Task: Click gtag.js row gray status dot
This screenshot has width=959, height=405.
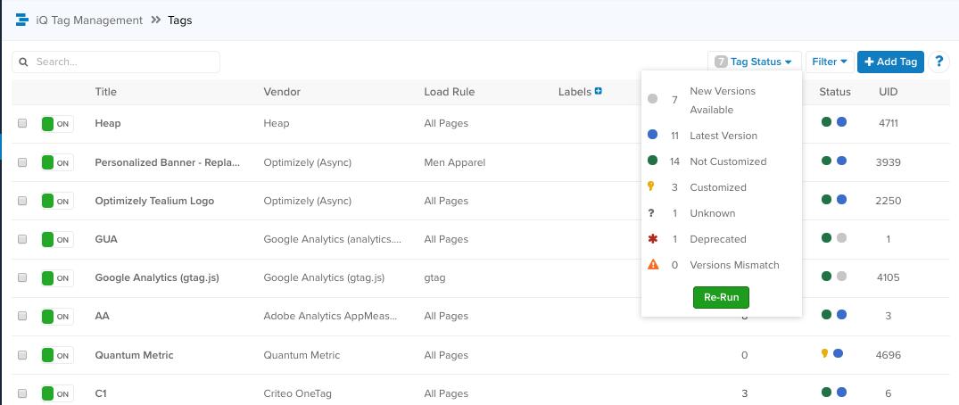Action: [x=841, y=276]
